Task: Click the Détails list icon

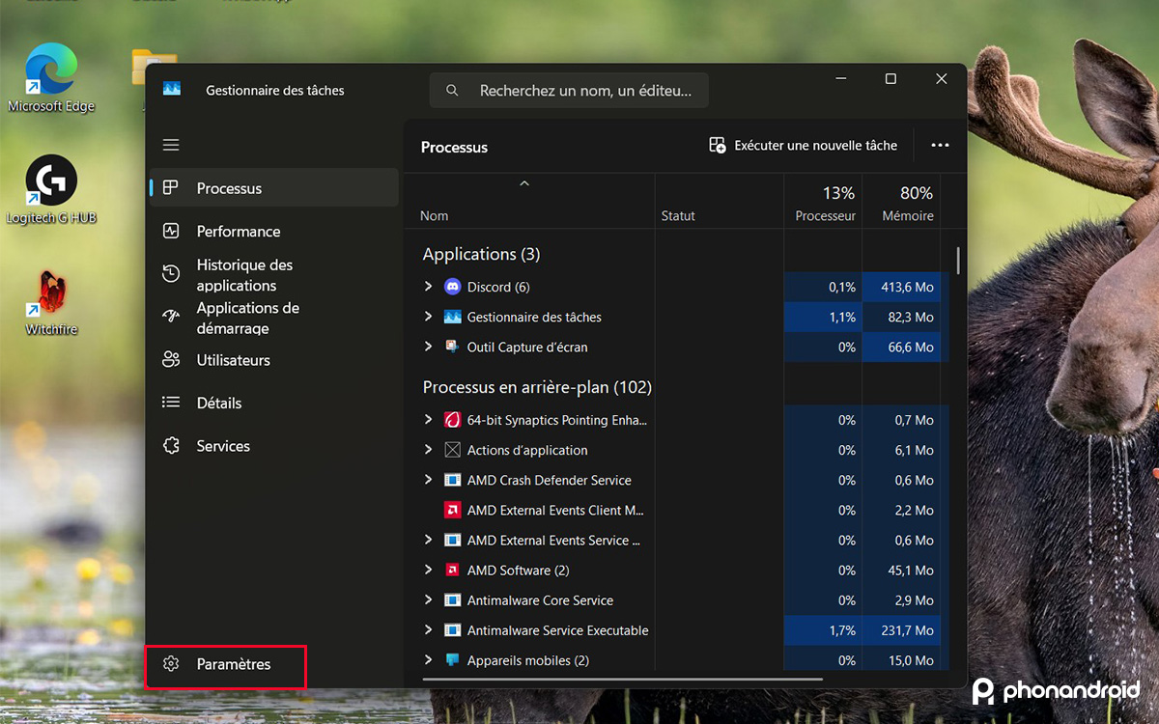Action: point(171,403)
